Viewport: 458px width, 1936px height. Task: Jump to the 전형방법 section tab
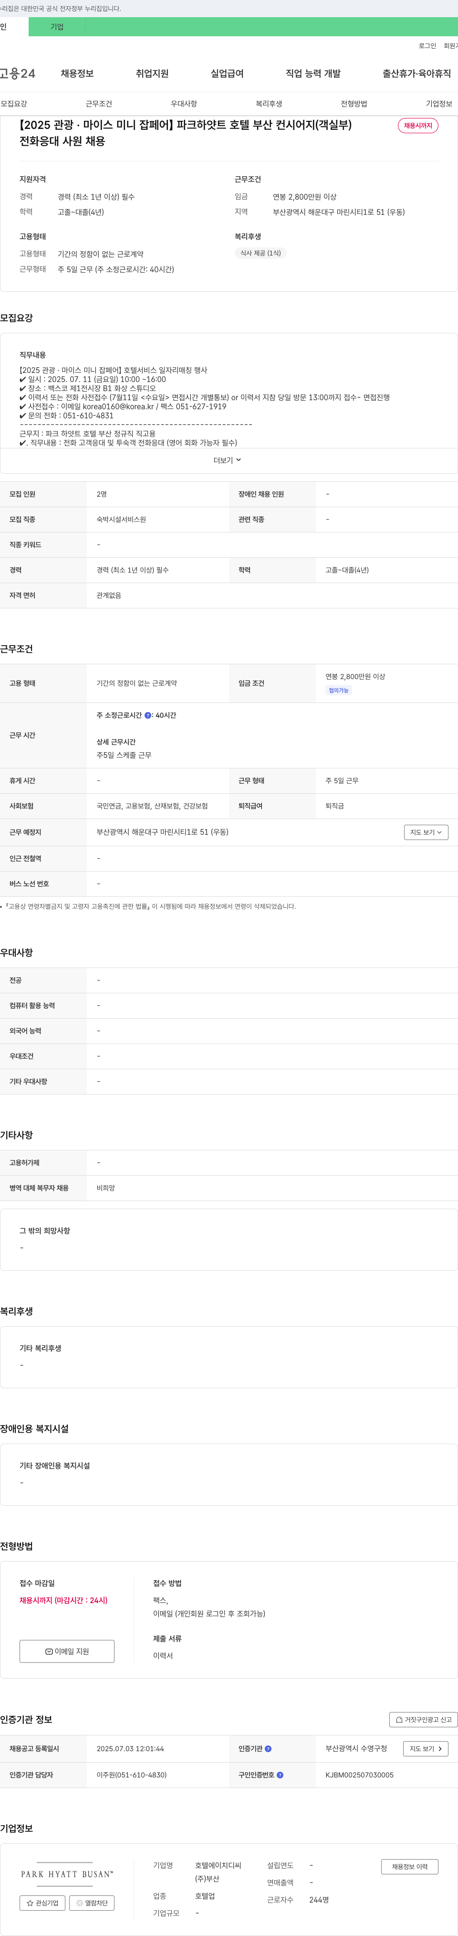354,104
